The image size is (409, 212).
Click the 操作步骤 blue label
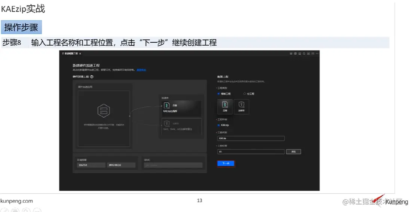pyautogui.click(x=21, y=27)
